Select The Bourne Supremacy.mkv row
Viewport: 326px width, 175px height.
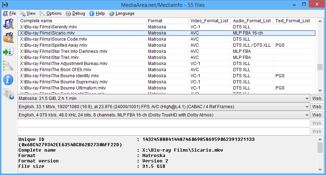(x=167, y=82)
